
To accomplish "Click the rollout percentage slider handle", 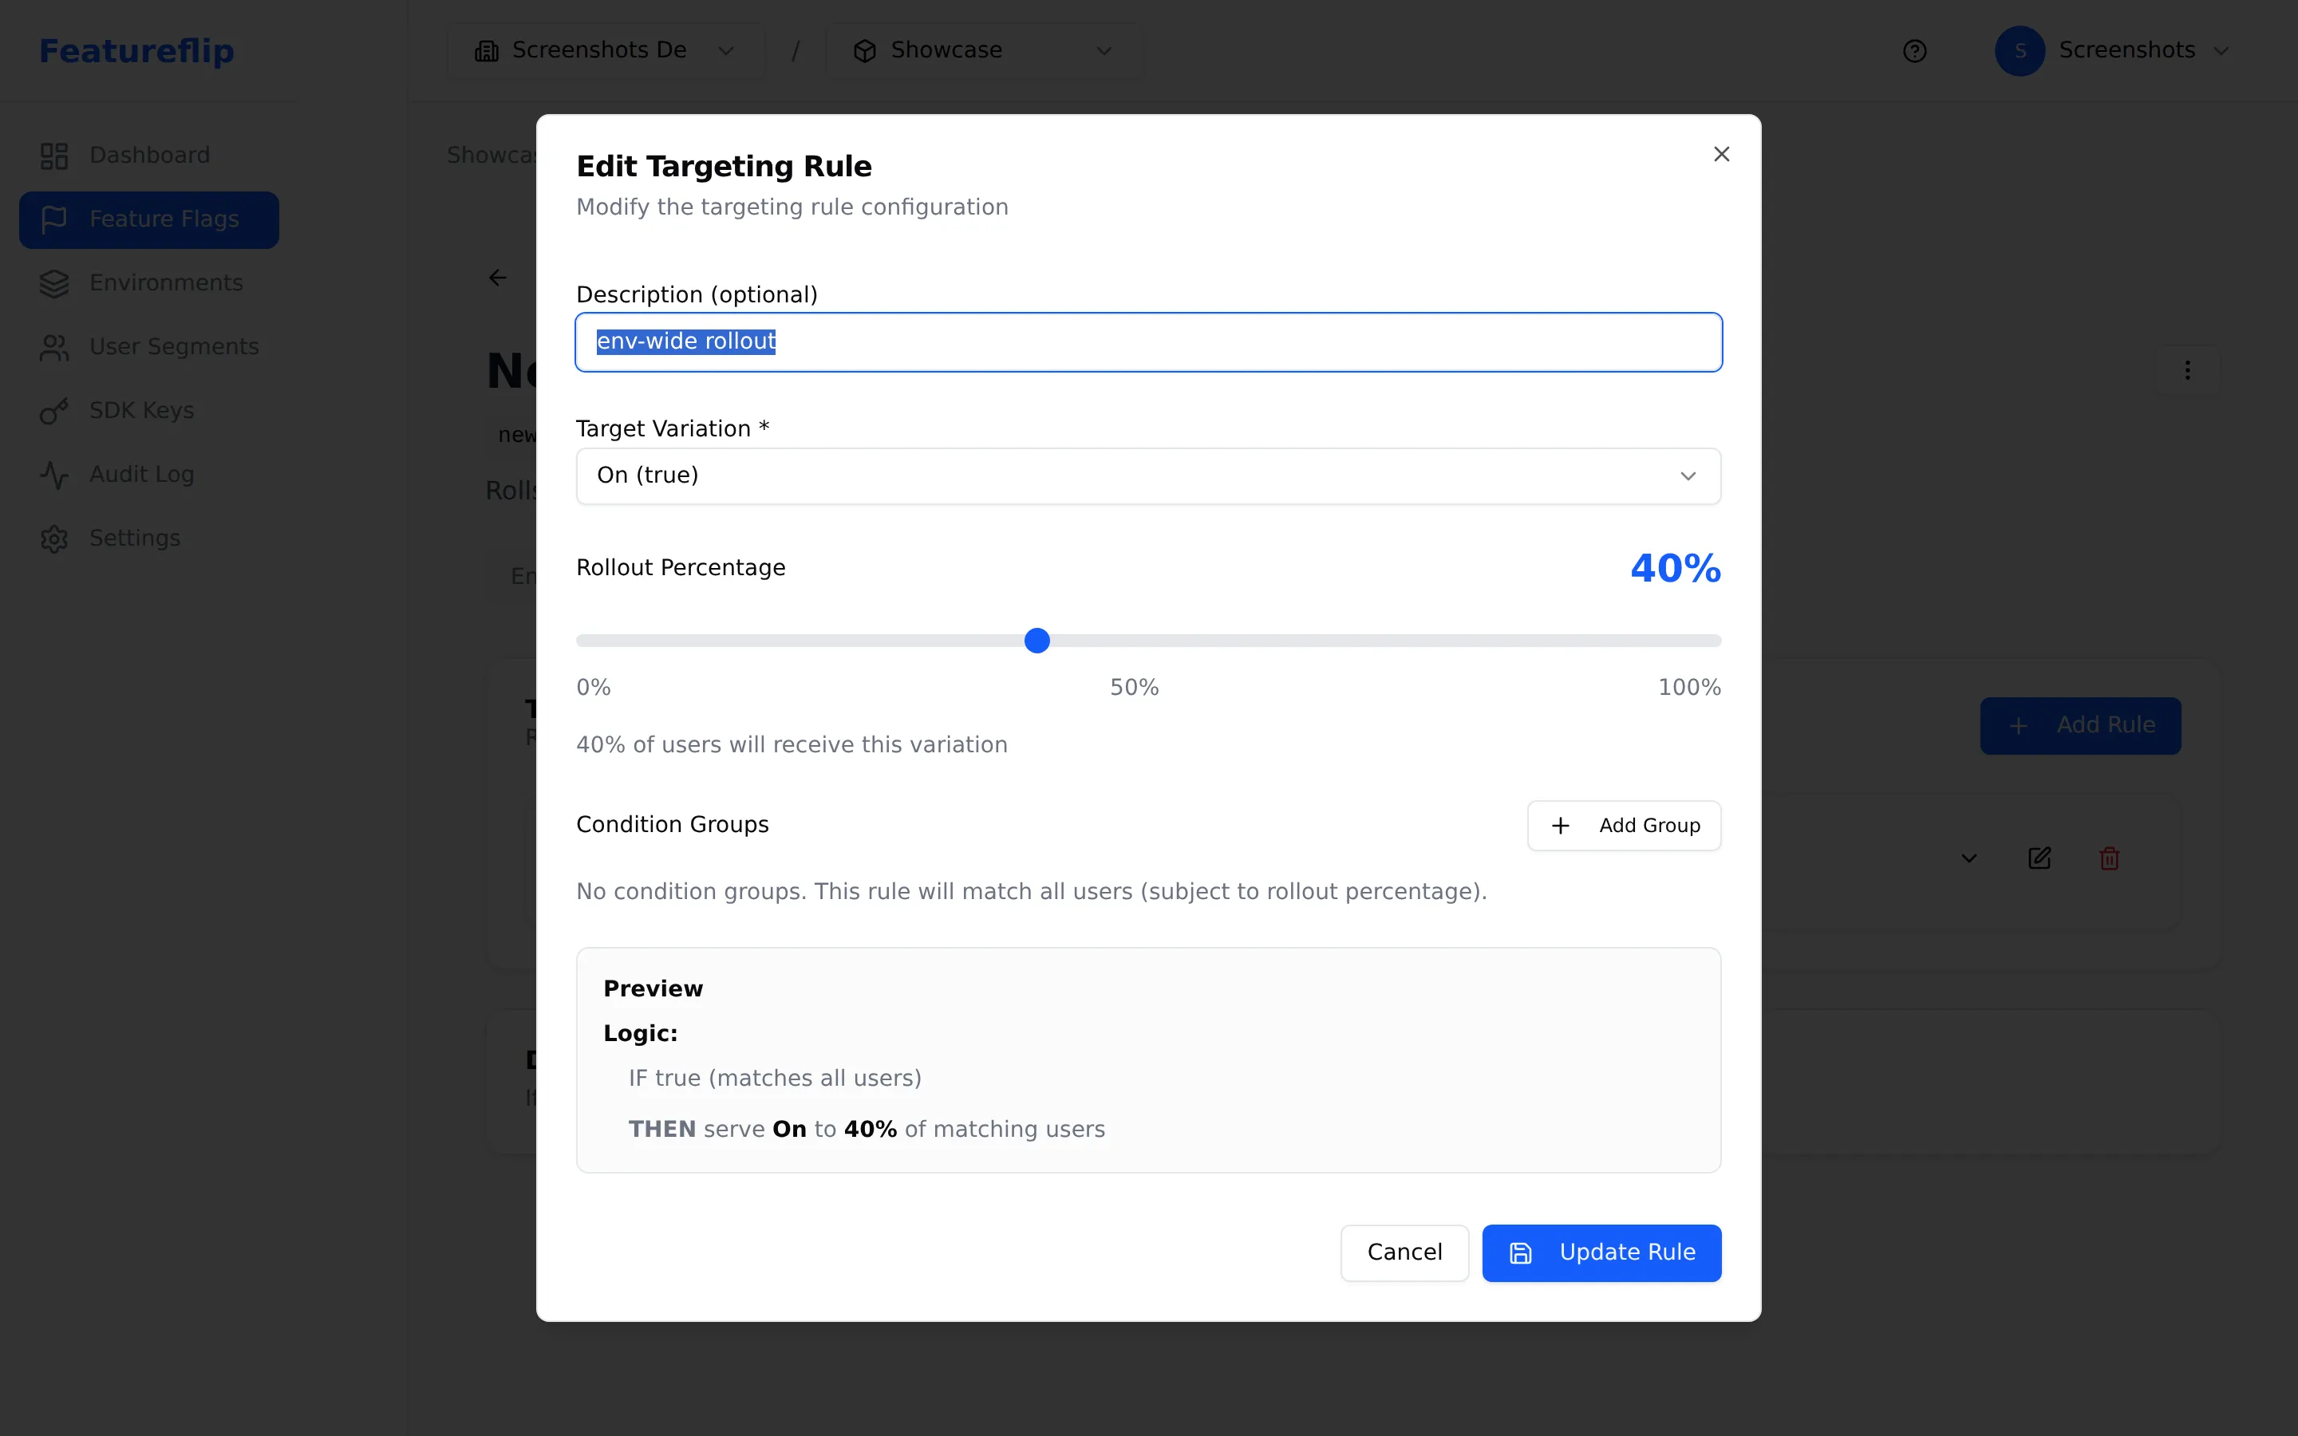I will coord(1037,641).
